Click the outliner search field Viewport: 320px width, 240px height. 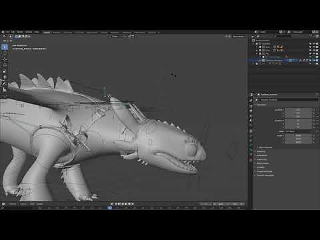[x=283, y=36]
